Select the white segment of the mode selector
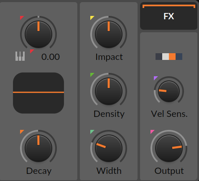Viewport: 199px width, 181px height. (x=166, y=57)
